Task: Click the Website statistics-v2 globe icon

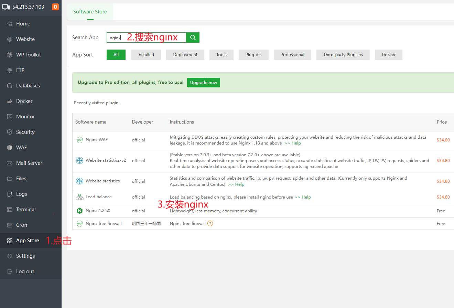Action: 79,160
